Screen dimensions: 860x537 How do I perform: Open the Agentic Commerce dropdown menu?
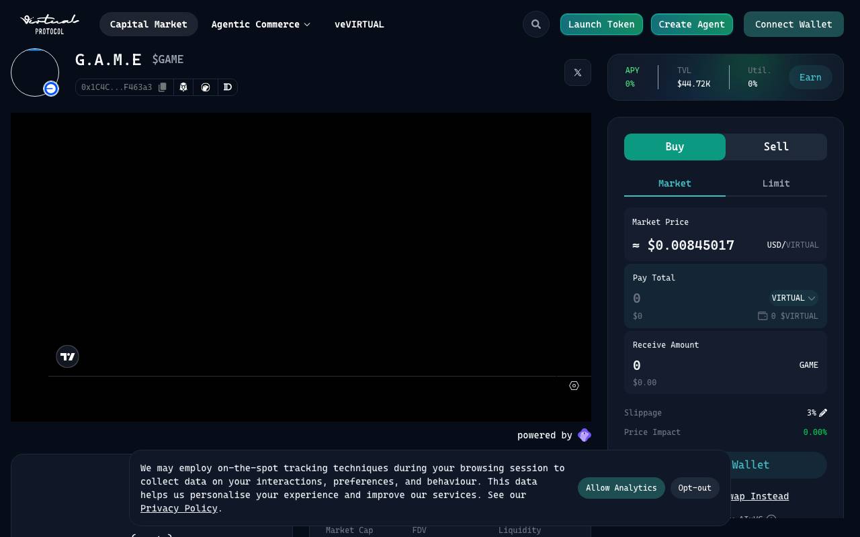pyautogui.click(x=261, y=24)
